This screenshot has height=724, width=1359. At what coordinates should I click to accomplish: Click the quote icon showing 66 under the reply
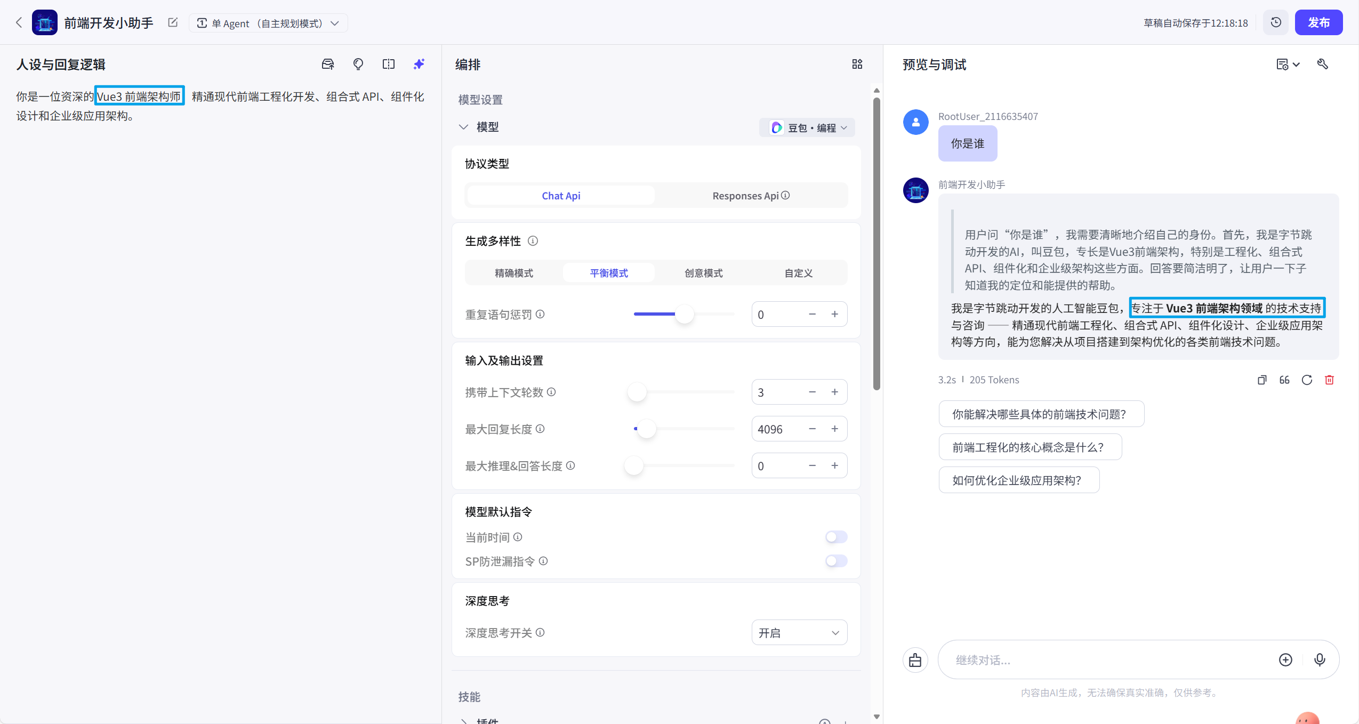tap(1284, 380)
